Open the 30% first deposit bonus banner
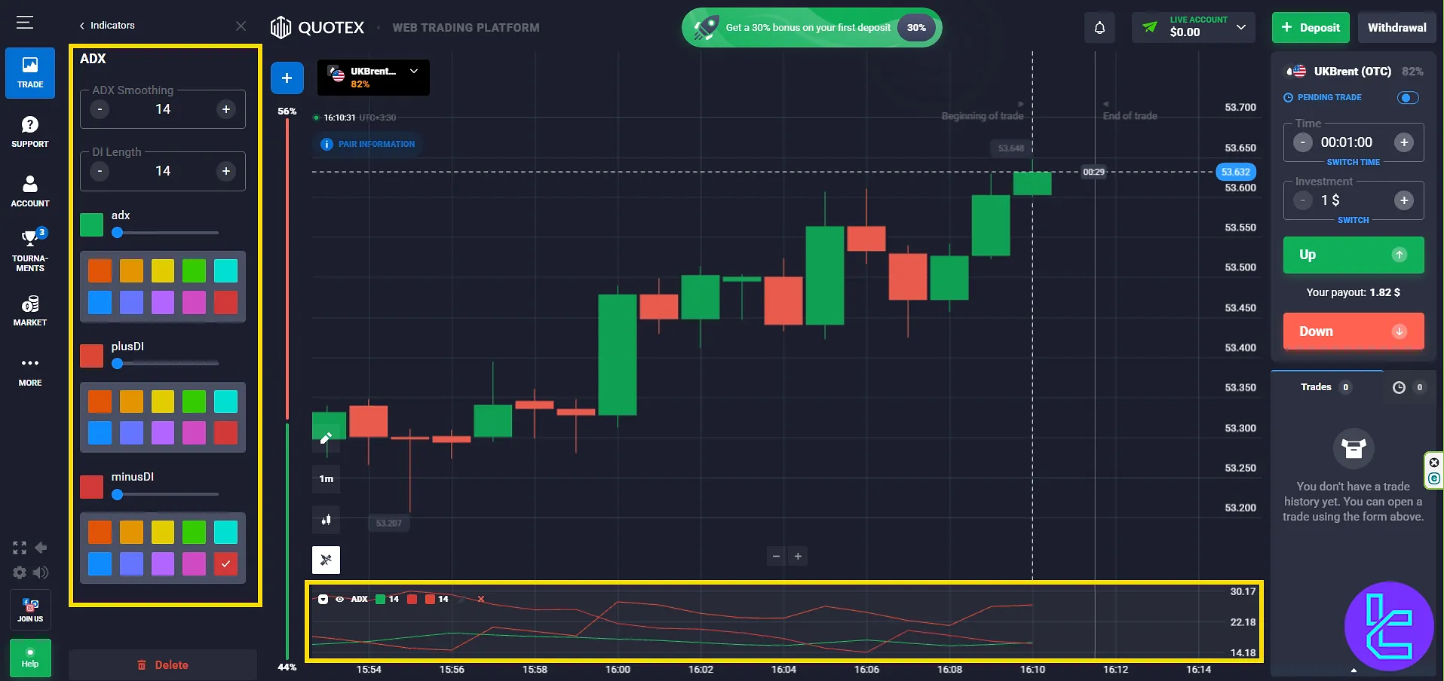 click(x=812, y=28)
